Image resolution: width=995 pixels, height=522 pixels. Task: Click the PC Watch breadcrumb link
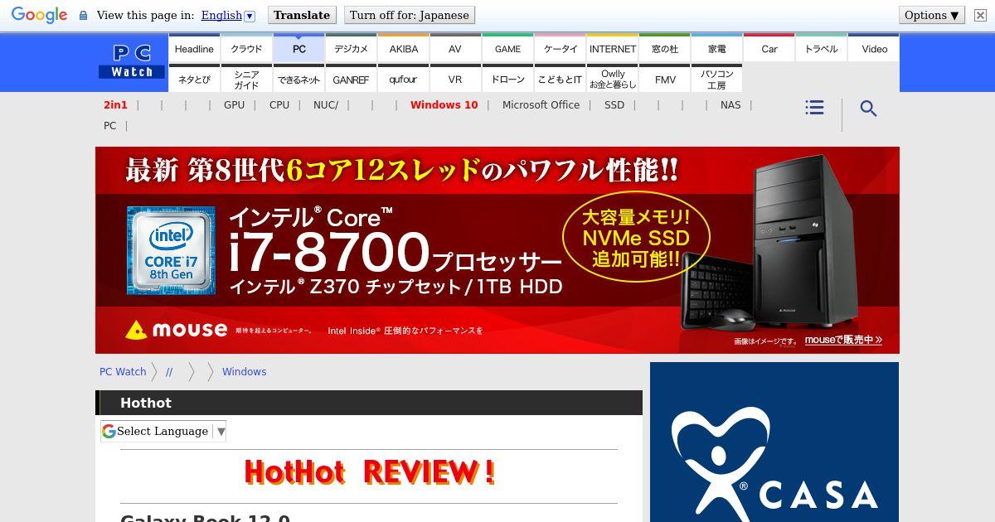(x=123, y=371)
